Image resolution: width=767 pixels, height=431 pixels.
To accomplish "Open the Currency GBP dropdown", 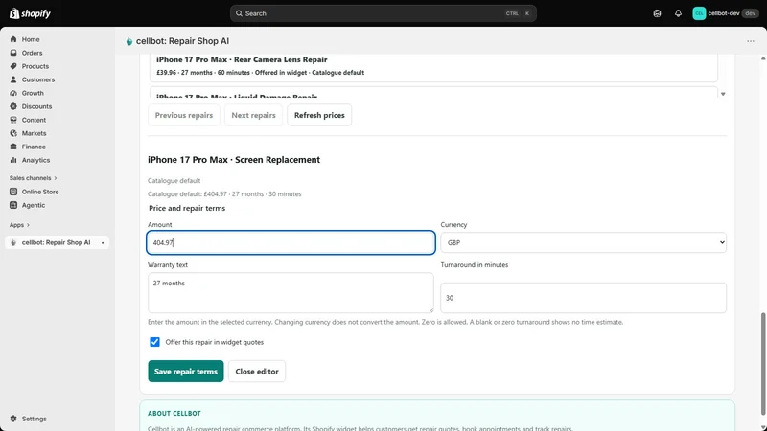I will [583, 242].
